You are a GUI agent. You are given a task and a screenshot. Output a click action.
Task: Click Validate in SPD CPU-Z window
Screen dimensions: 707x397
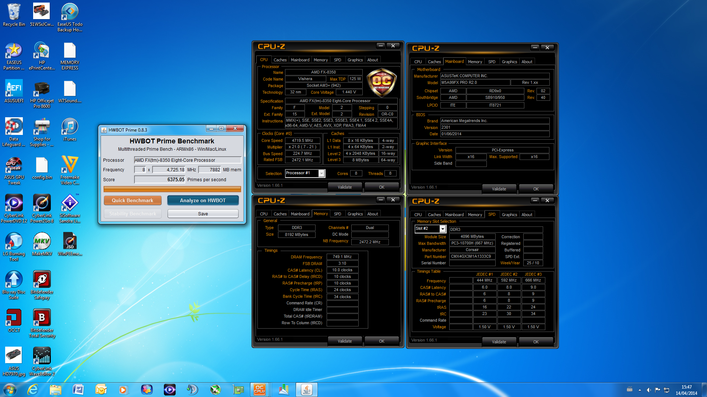[499, 342]
